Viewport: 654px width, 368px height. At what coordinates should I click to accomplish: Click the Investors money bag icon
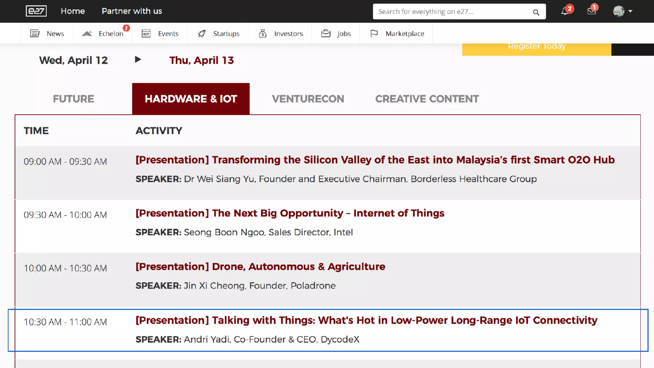click(x=262, y=34)
